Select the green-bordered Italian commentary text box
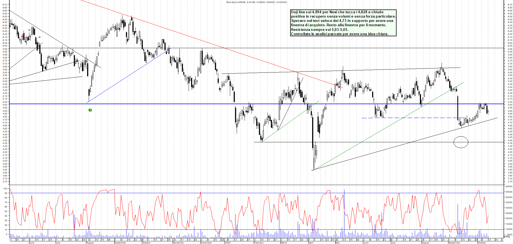The width and height of the screenshot is (513, 244). coord(343,23)
